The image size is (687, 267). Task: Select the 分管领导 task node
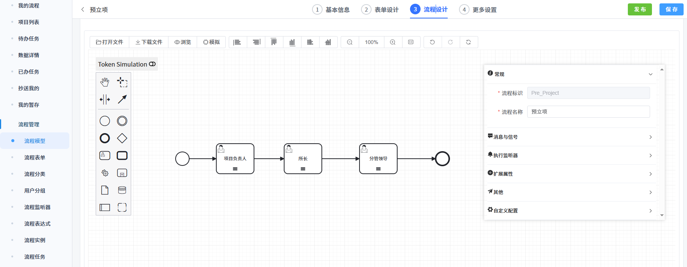pos(378,159)
